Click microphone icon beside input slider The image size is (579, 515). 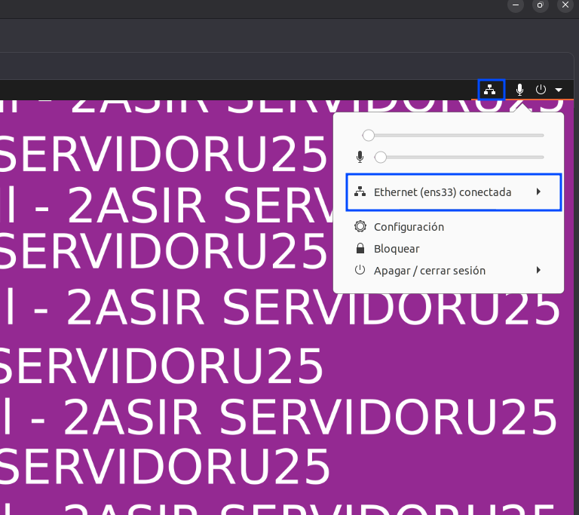point(360,157)
